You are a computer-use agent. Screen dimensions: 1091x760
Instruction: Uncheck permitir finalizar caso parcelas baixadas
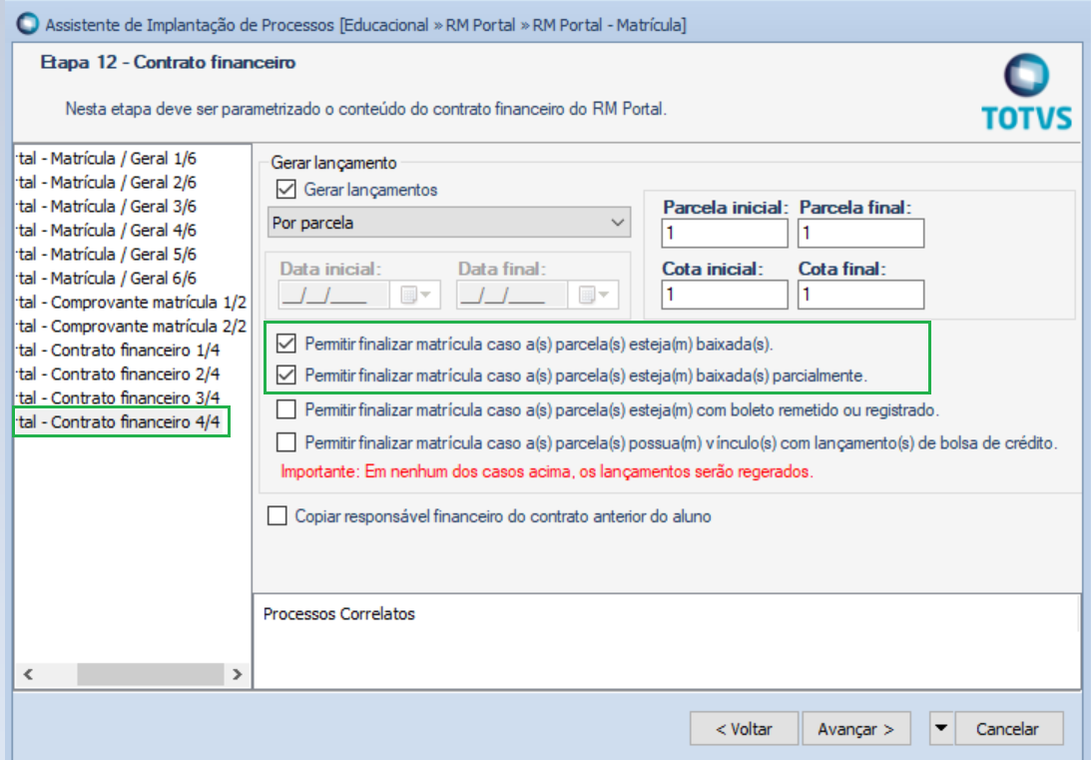285,344
